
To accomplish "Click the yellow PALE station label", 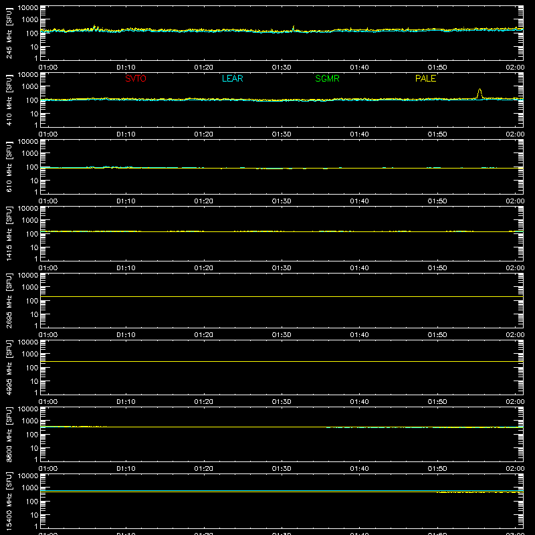I will (x=425, y=78).
